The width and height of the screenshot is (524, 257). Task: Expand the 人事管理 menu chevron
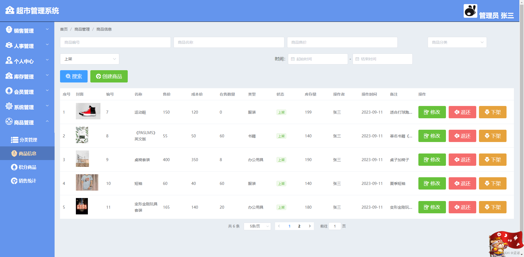click(47, 45)
